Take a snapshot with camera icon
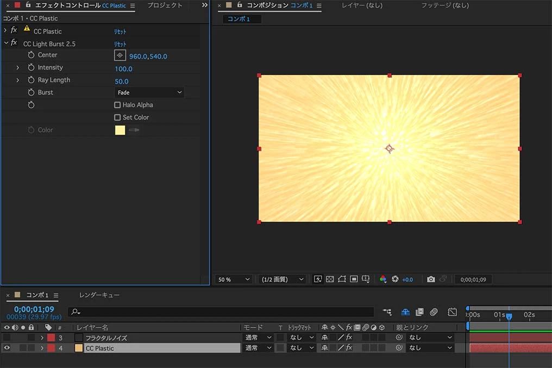This screenshot has width=552, height=368. pyautogui.click(x=431, y=279)
